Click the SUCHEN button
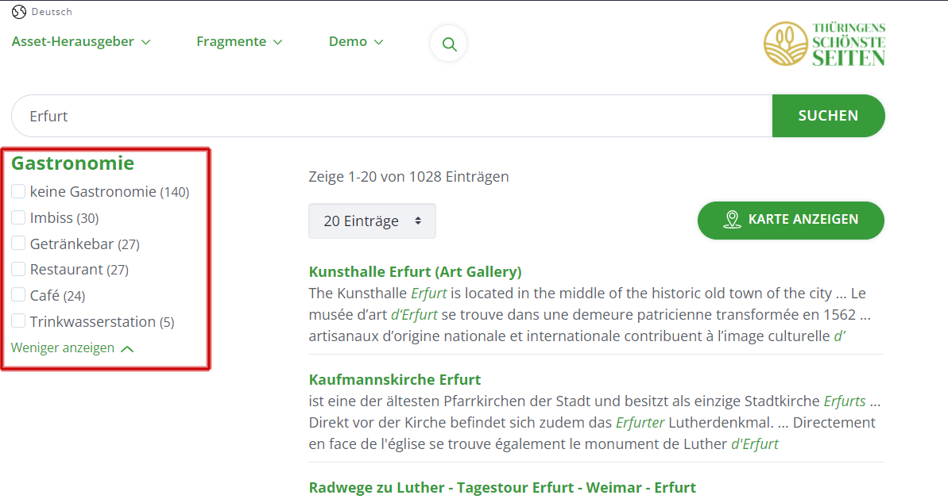Viewport: 948px width, 499px height. [x=828, y=116]
